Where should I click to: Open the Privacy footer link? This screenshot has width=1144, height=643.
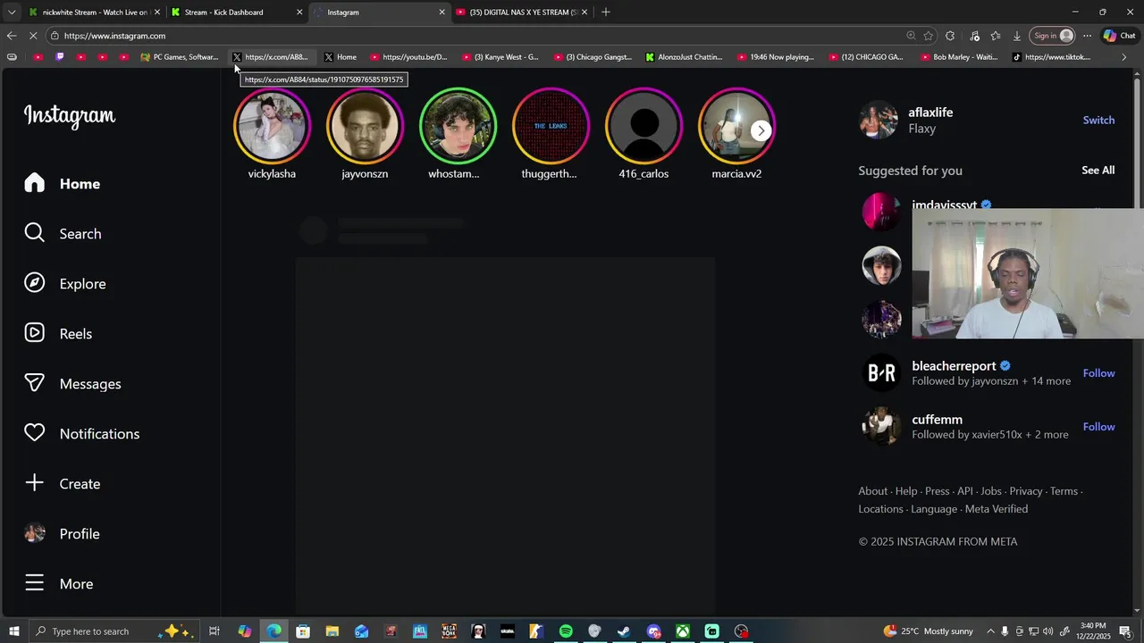point(1026,491)
